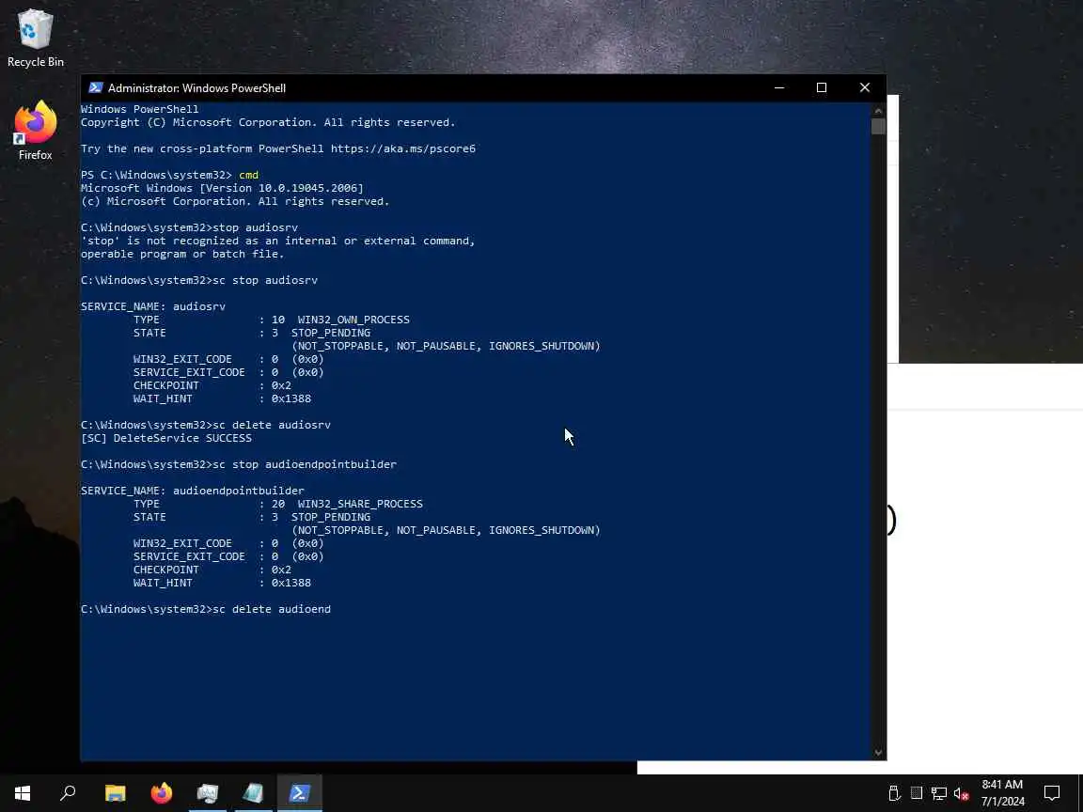Open Firefox from the taskbar
This screenshot has width=1083, height=812.
click(x=162, y=792)
